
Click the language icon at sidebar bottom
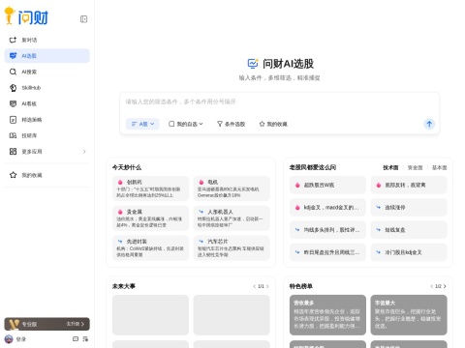[85, 339]
